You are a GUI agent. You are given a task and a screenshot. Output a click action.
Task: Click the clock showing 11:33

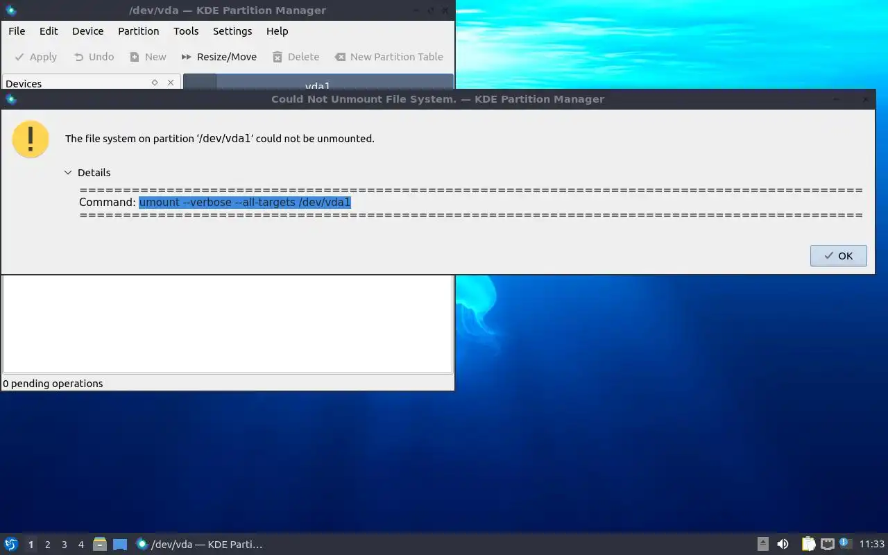coord(872,545)
